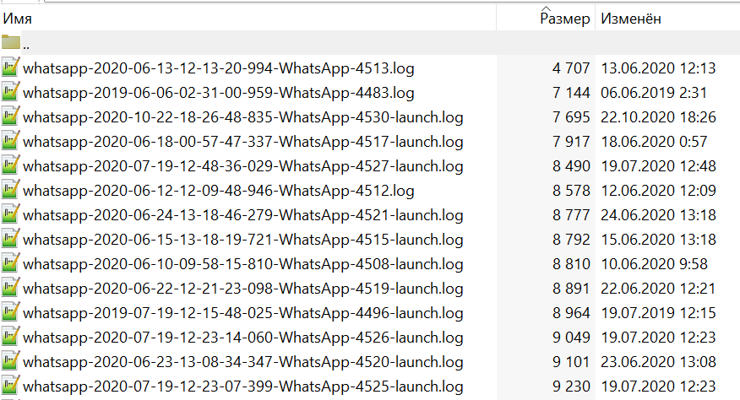Click icon of WhatsApp-4483.log file
The height and width of the screenshot is (400, 740).
coord(11,92)
